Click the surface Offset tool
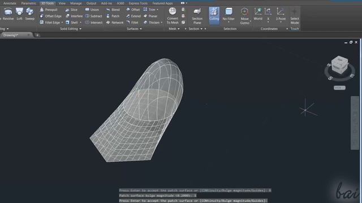The height and width of the screenshot is (203, 362). [x=133, y=10]
